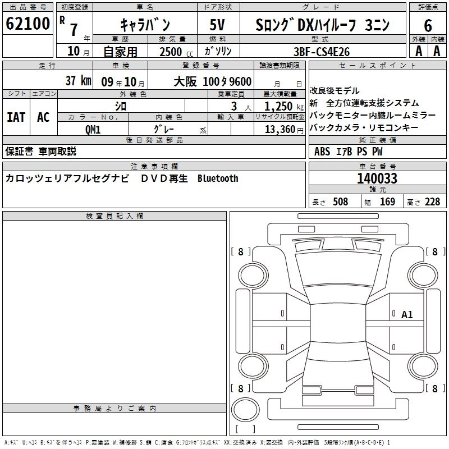
Task: Click the カロッツェリアフルセグナビ note text
Action: coord(67,178)
